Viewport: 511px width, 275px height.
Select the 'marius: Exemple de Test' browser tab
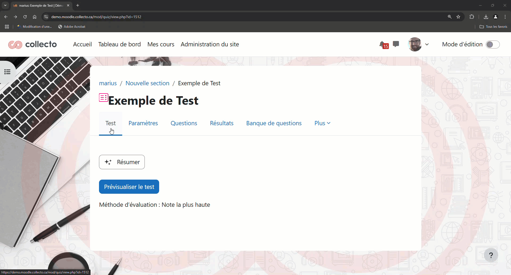tap(41, 6)
